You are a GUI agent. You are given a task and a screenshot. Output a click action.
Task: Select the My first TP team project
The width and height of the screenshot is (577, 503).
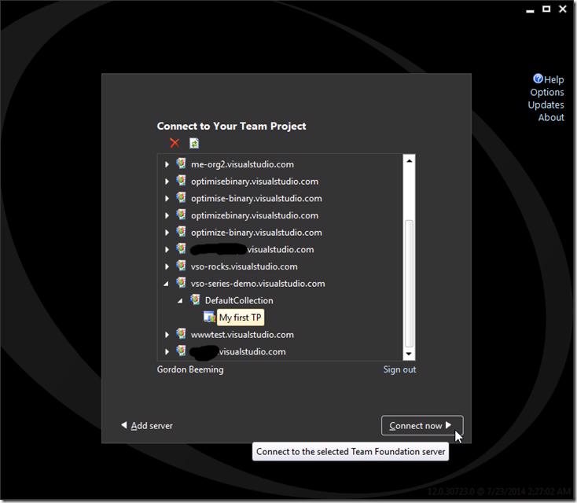241,318
